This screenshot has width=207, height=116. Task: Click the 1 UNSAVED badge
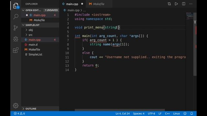point(51,10)
